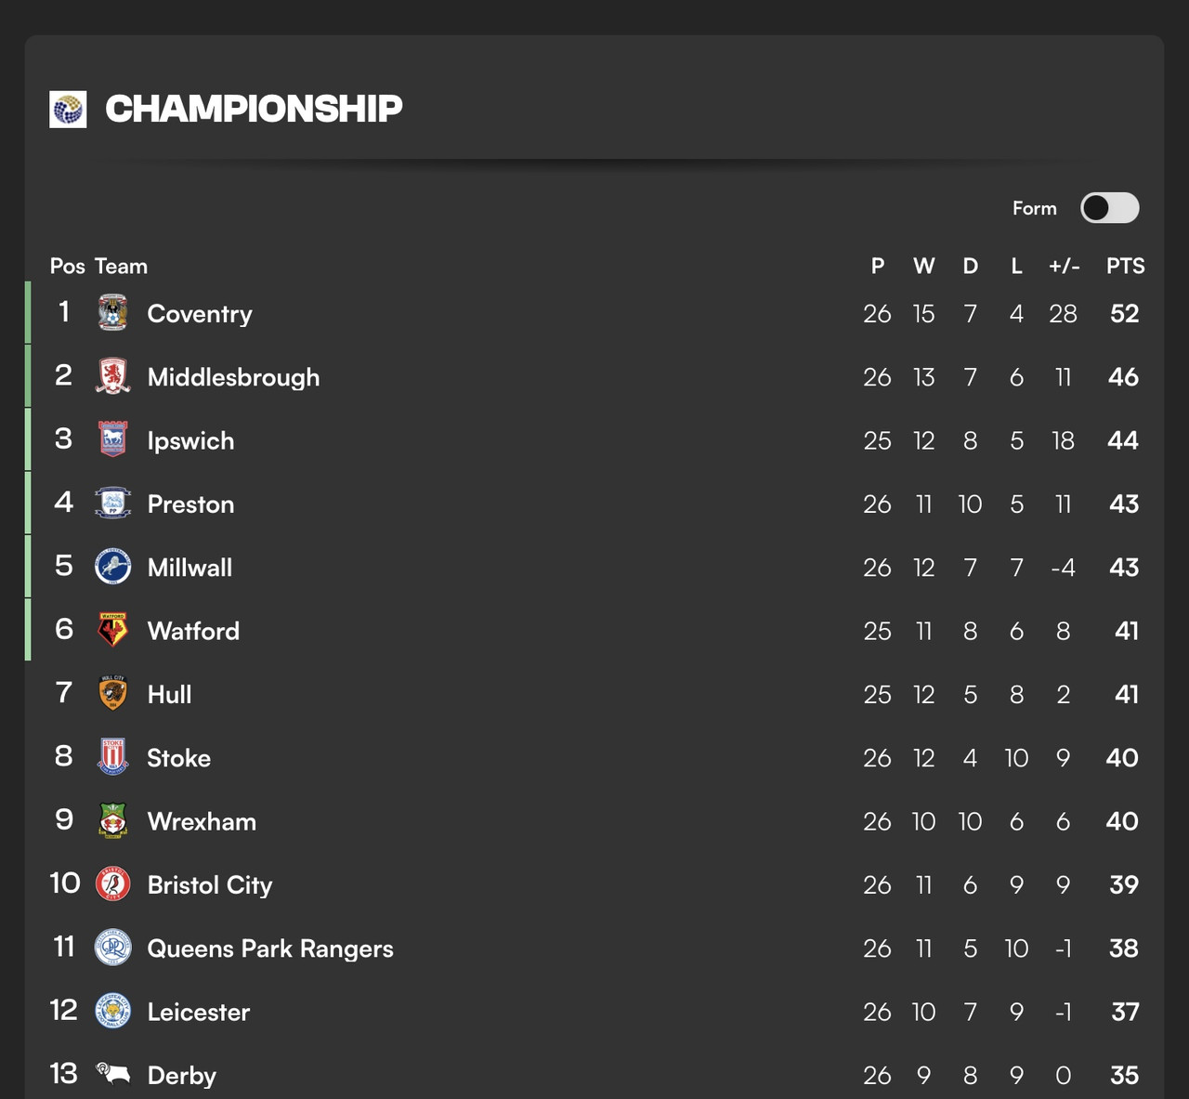Screen dimensions: 1189x1099
Task: Click the Ipswich club badge
Action: 113,439
